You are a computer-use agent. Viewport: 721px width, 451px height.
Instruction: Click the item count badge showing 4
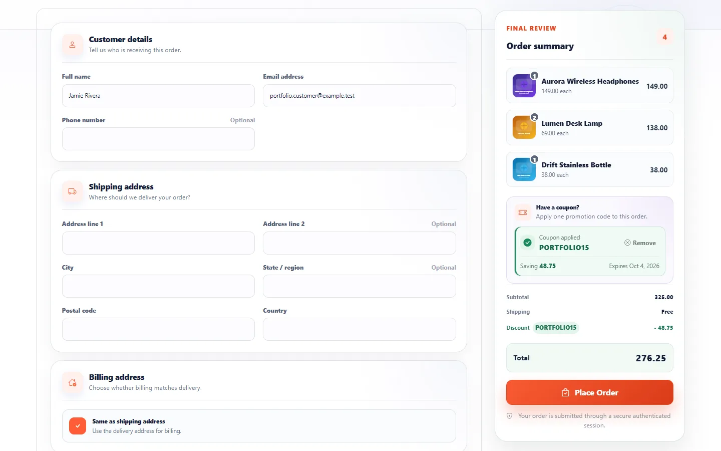point(665,37)
